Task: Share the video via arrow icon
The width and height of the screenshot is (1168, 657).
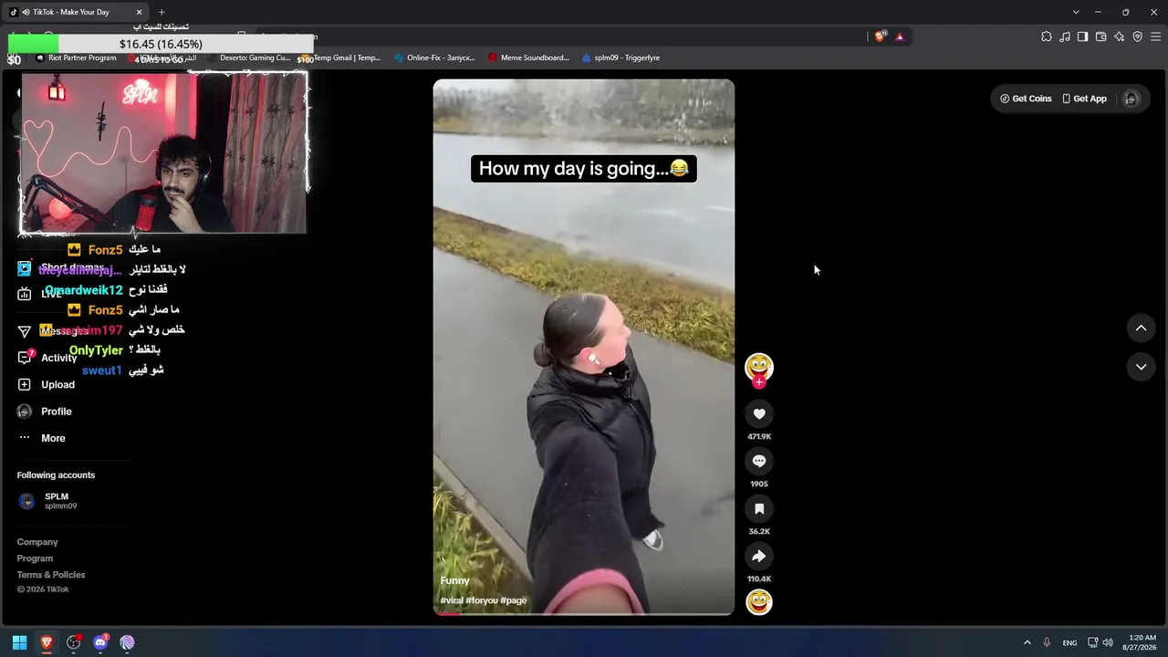Action: pos(759,557)
